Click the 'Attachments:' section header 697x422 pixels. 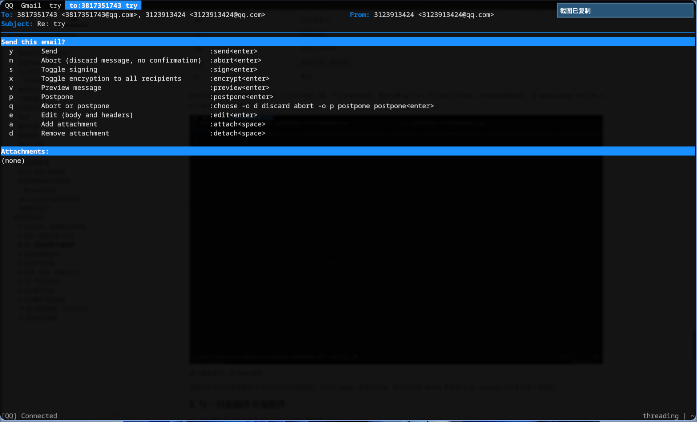point(348,151)
